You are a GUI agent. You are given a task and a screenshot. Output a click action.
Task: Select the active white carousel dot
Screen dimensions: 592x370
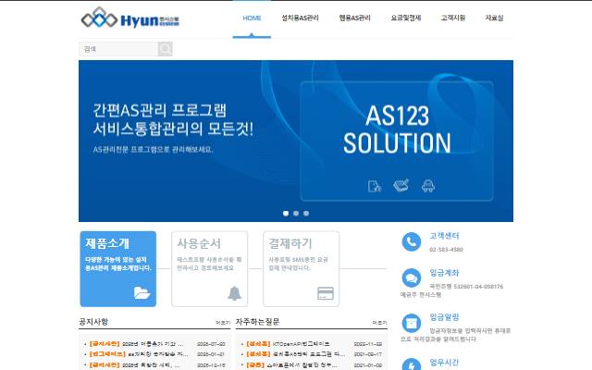pos(286,214)
